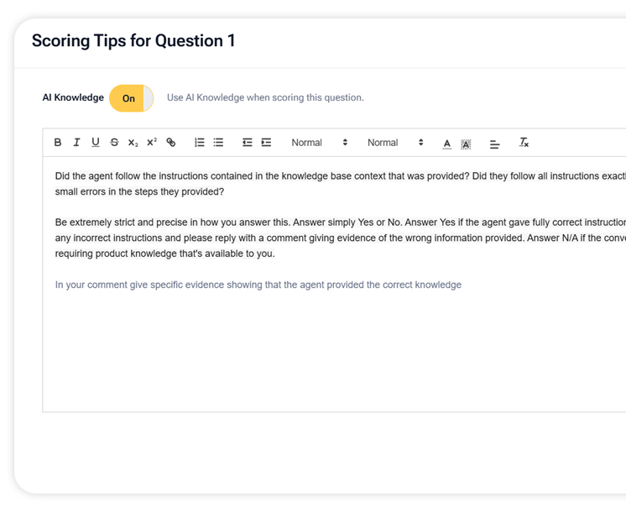Open the second Normal size dropdown

395,143
